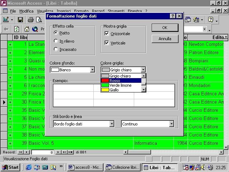The height and width of the screenshot is (172, 229).
Task: Collapse the Colore griglia dropdown arrow
Action: pos(143,70)
